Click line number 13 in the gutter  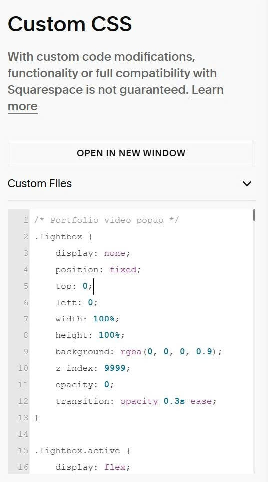tap(23, 418)
